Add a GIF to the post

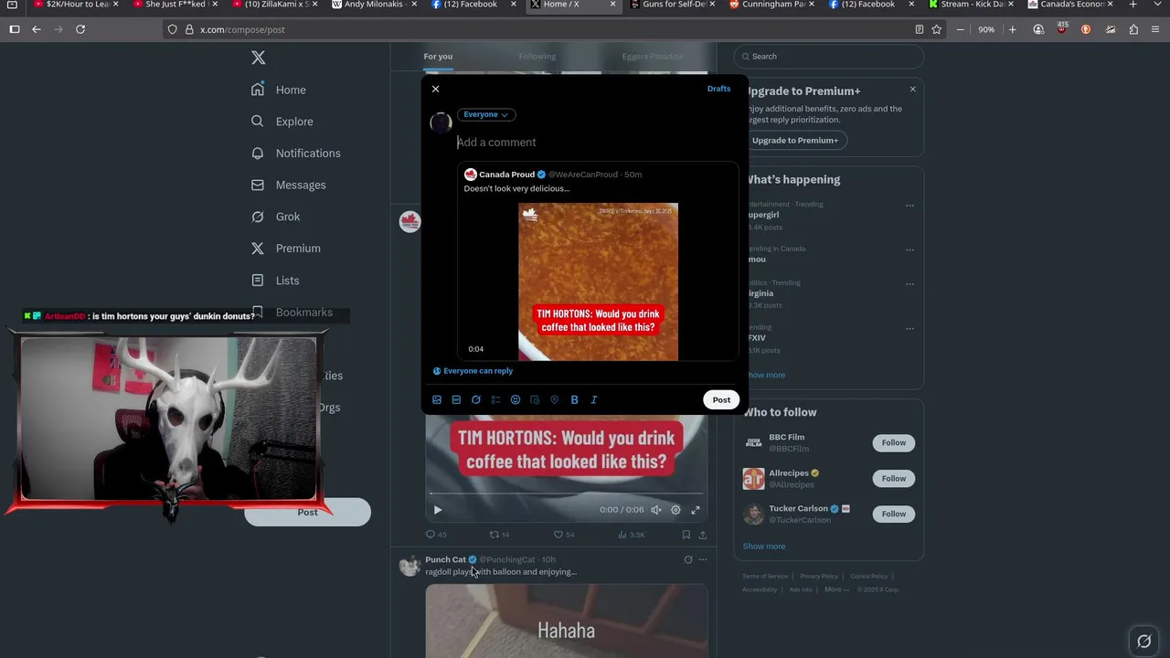coord(456,399)
